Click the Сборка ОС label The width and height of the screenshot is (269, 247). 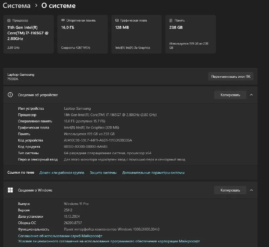[27, 223]
